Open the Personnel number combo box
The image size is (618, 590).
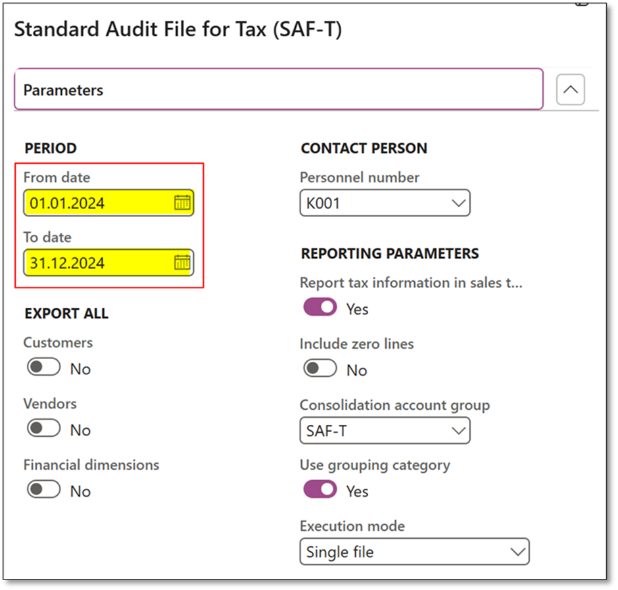click(385, 203)
